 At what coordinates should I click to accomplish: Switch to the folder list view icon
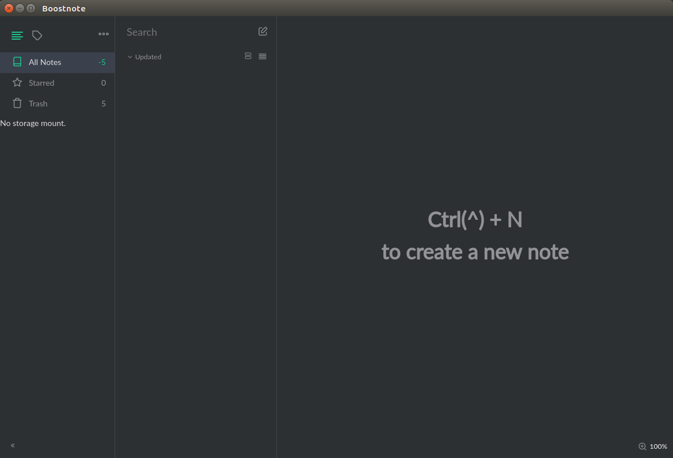click(x=17, y=35)
